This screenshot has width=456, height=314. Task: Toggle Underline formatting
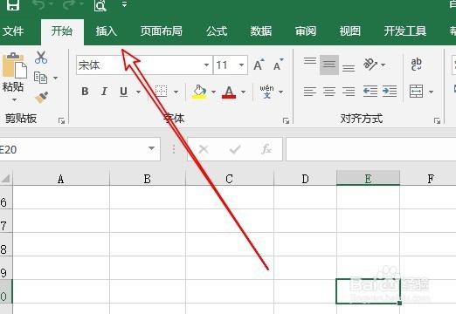124,92
